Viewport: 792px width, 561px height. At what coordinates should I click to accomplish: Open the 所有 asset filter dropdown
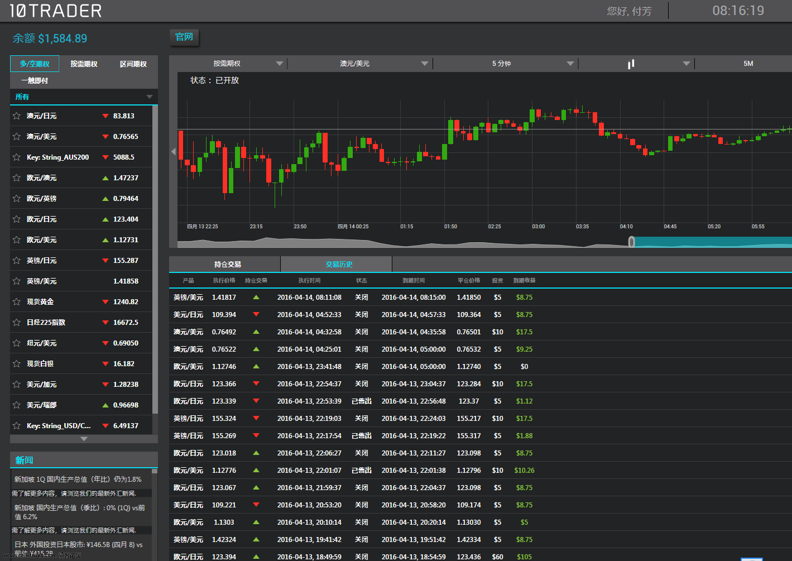84,97
